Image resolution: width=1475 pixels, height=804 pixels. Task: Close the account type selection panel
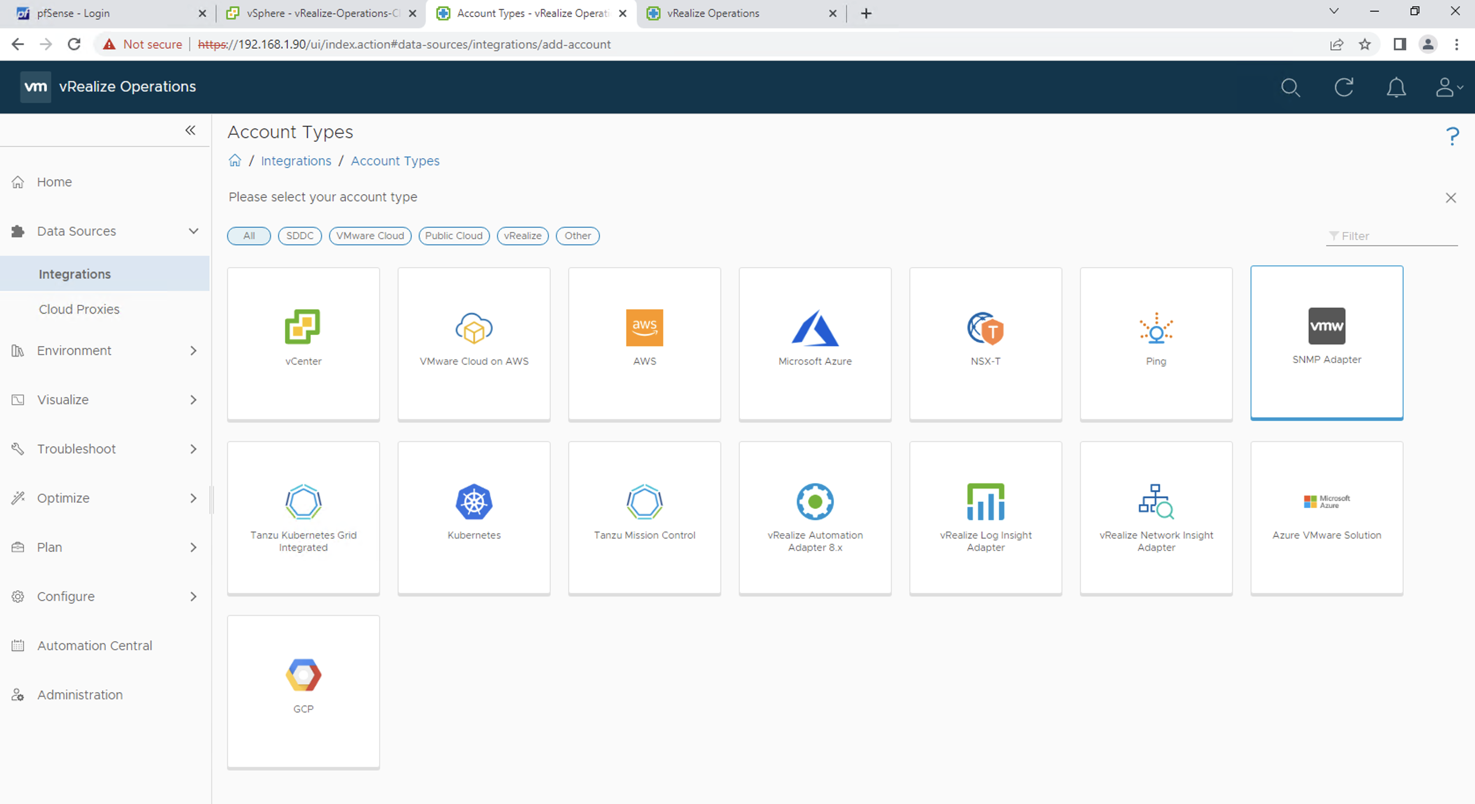(x=1450, y=198)
